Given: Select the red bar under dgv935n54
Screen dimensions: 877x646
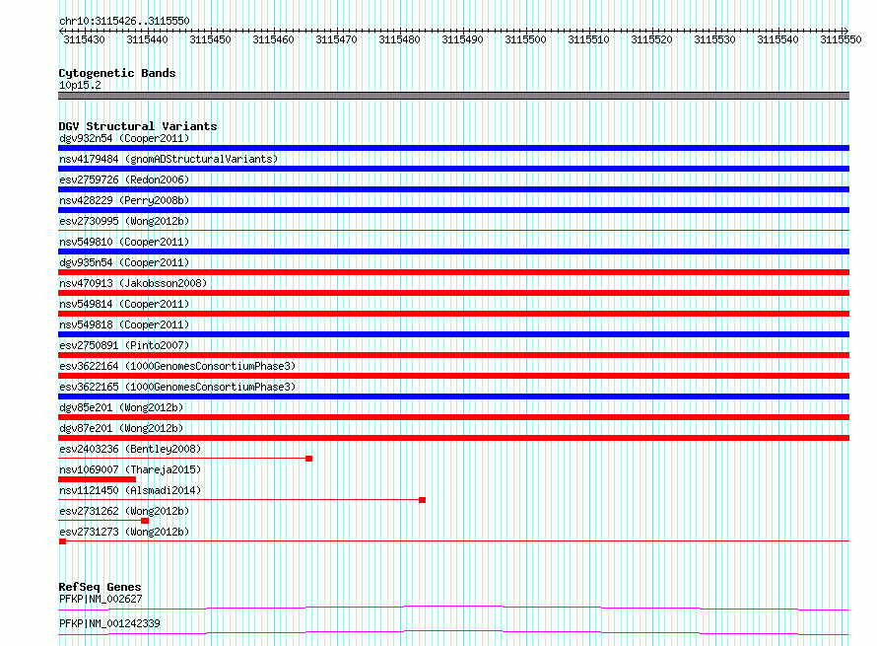Looking at the screenshot, I should click(x=453, y=272).
